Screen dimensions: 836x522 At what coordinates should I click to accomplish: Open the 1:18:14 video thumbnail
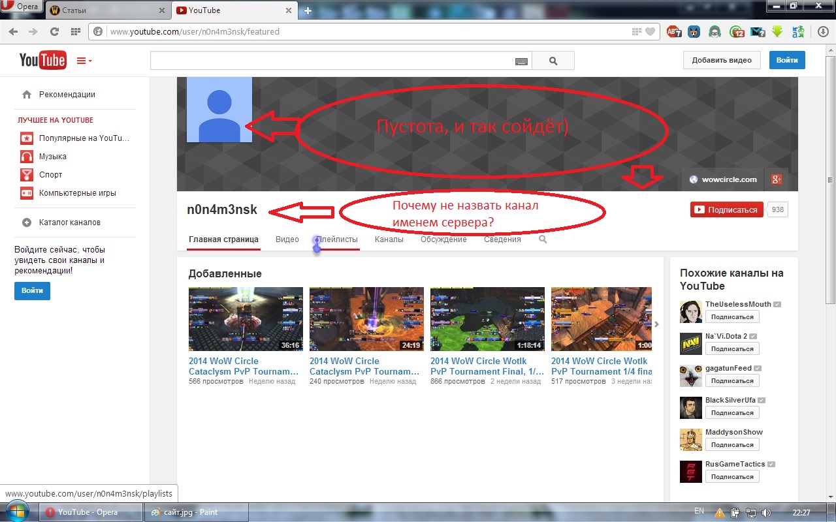487,319
